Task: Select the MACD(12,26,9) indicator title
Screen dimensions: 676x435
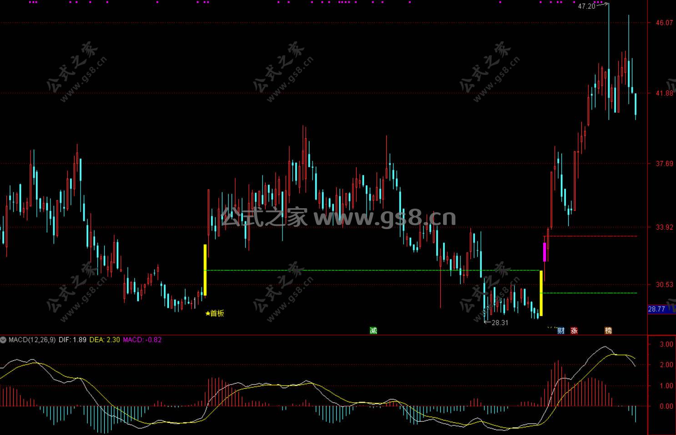Action: click(32, 340)
